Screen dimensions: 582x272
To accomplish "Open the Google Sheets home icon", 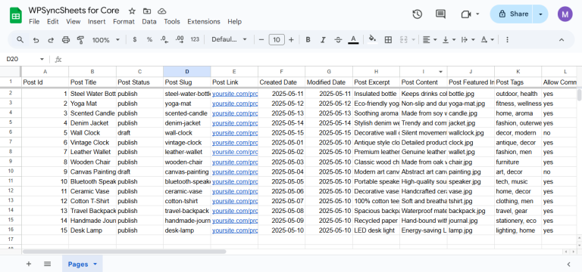I will (16, 16).
